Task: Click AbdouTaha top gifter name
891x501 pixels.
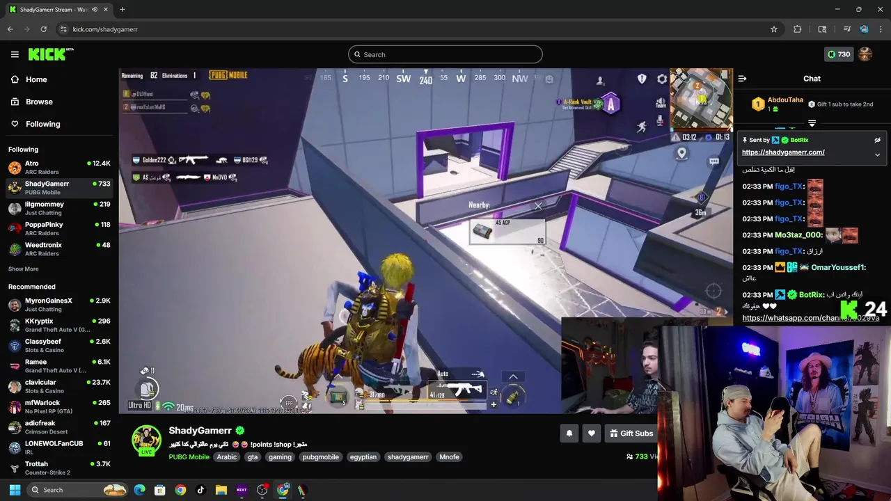Action: 785,100
